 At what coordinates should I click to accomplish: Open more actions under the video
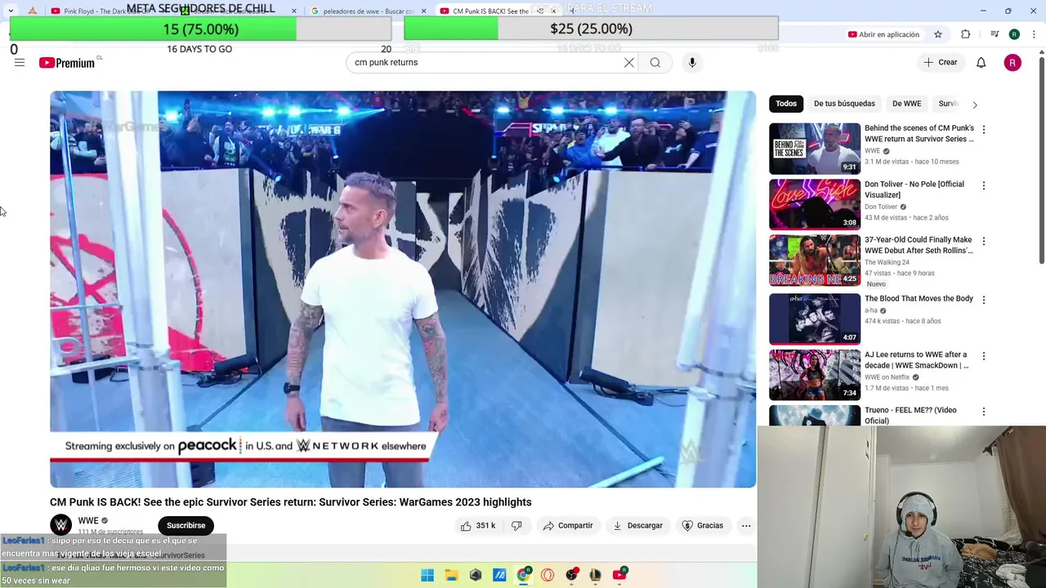746,526
